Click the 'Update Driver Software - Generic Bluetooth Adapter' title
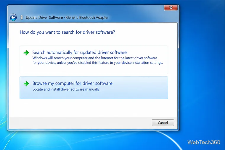The height and width of the screenshot is (150, 225). [67, 17]
